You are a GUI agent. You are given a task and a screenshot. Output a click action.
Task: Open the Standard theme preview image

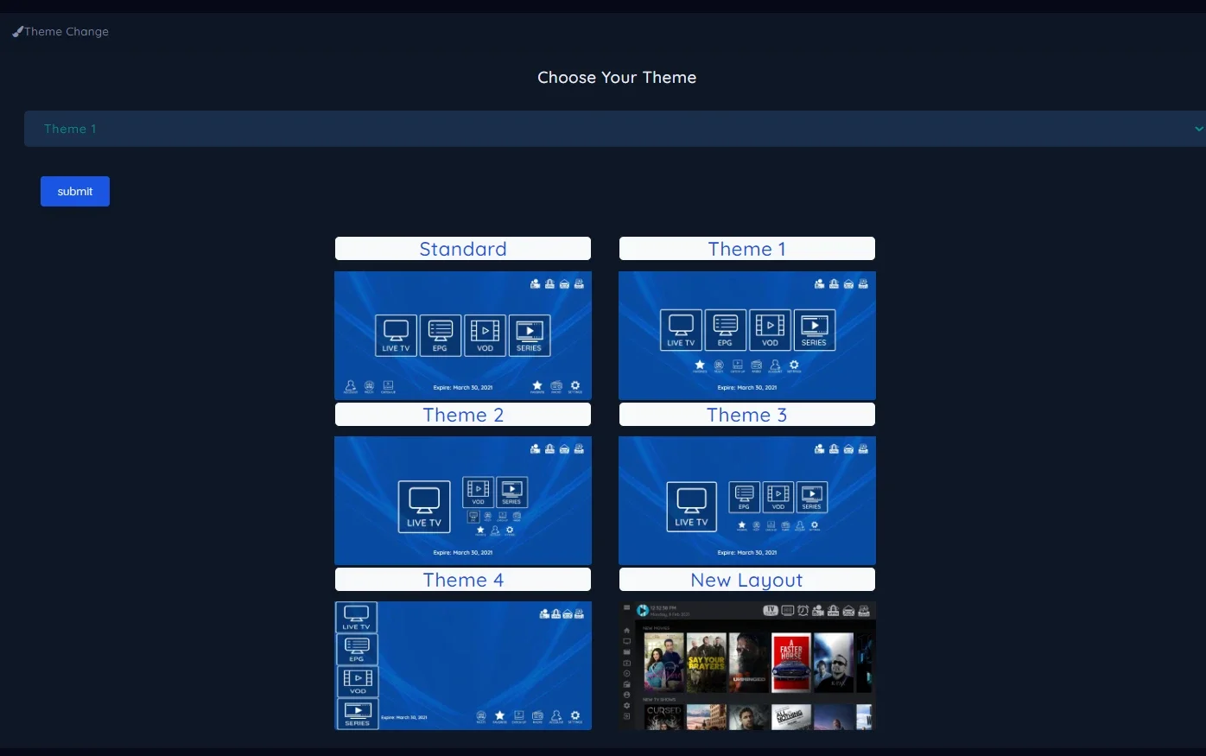point(463,335)
